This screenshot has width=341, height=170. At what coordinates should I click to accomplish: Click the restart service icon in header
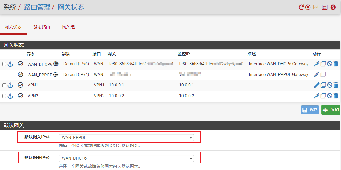[301, 7]
